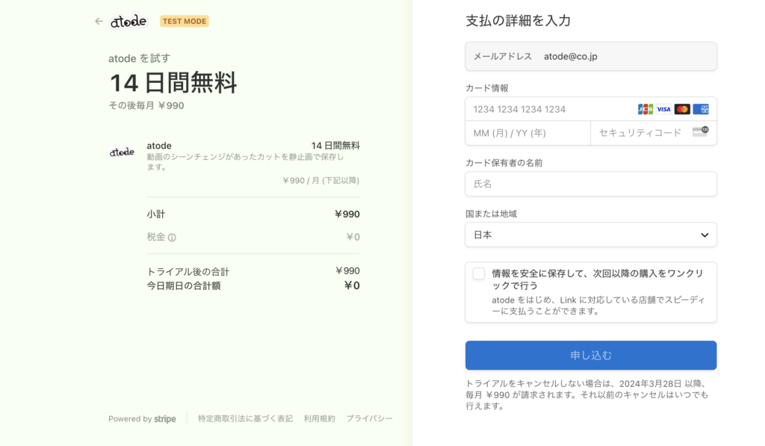Screen dimensions: 765x446
Task: Click the 14 日間無料 heading
Action: [x=173, y=82]
